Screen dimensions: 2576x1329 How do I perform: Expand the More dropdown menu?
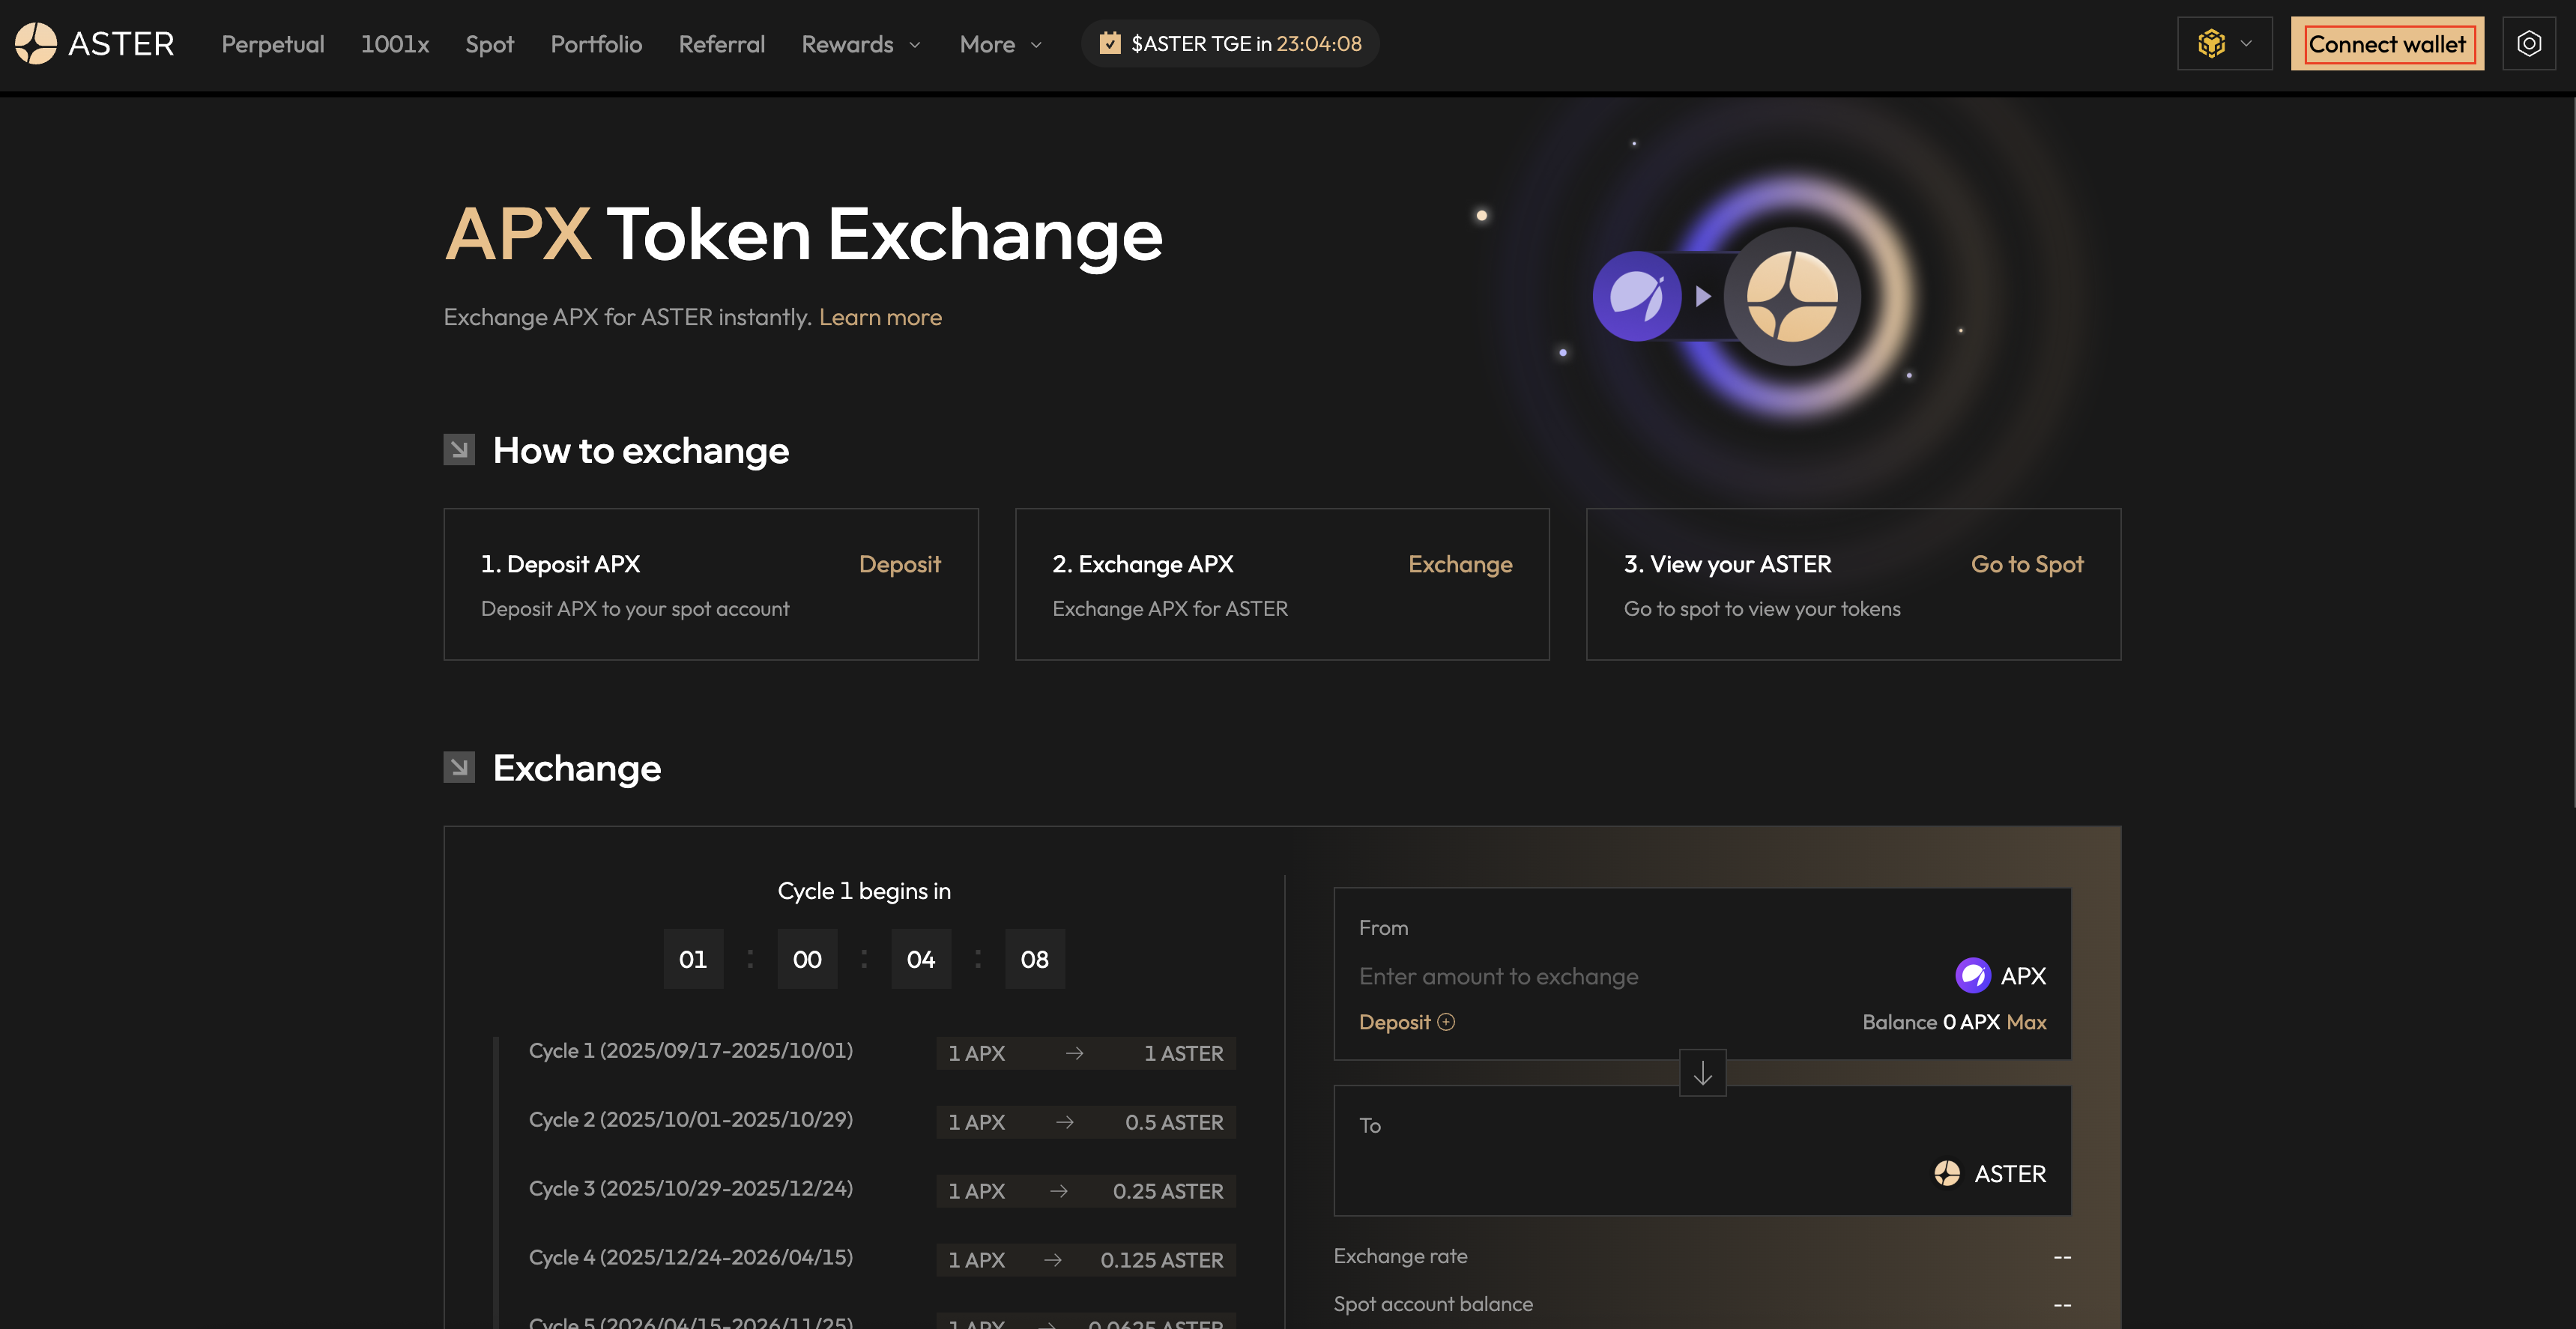click(1000, 44)
